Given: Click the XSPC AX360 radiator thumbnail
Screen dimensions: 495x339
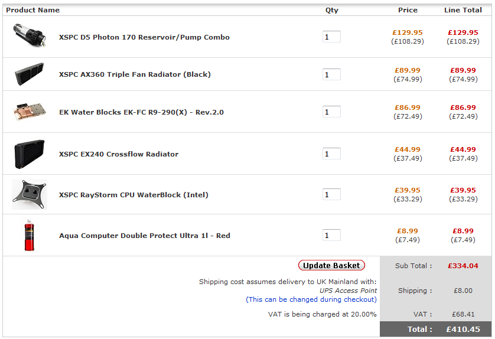Looking at the screenshot, I should (29, 74).
